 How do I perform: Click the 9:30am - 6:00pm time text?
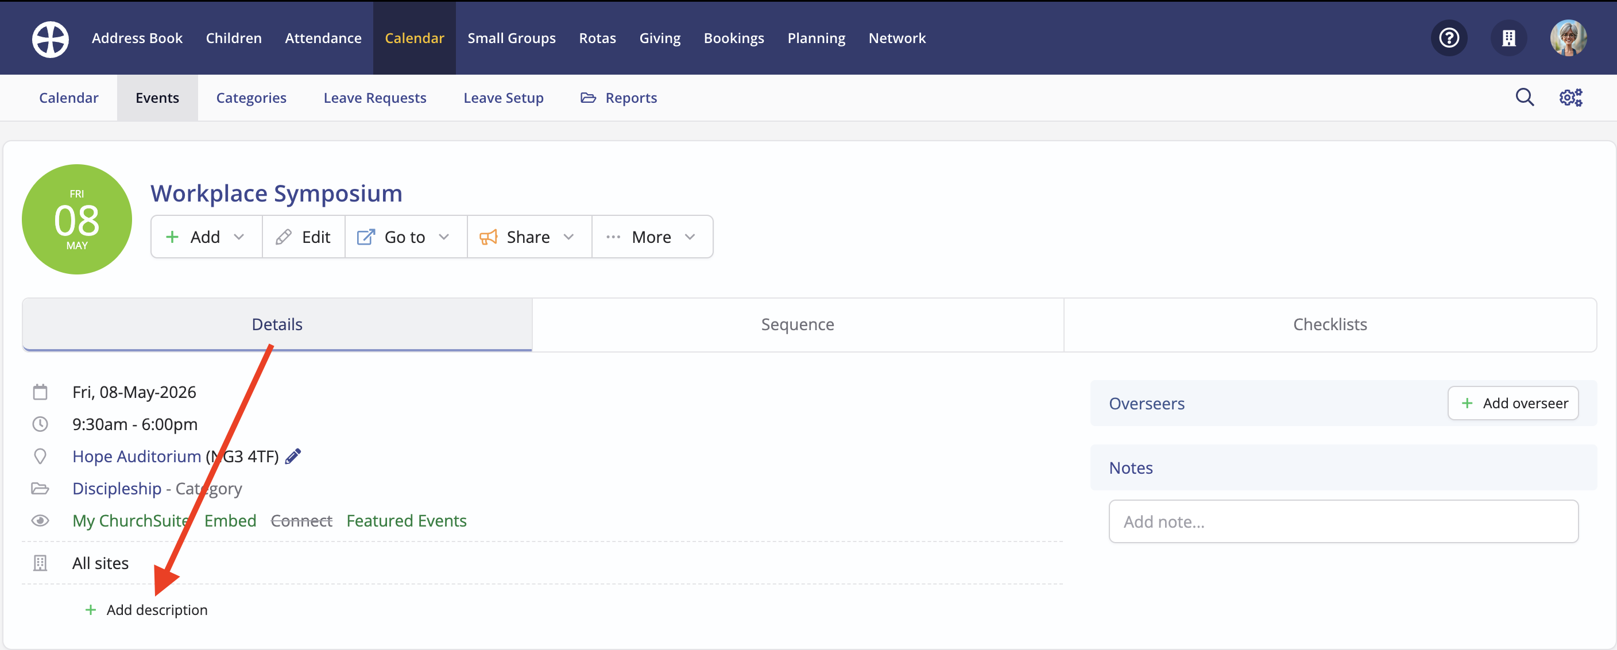135,424
